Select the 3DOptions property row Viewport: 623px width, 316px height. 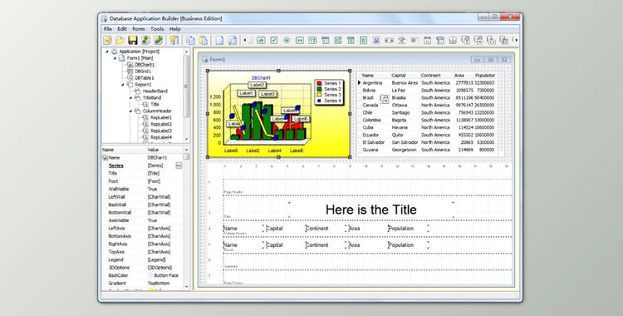pos(142,268)
